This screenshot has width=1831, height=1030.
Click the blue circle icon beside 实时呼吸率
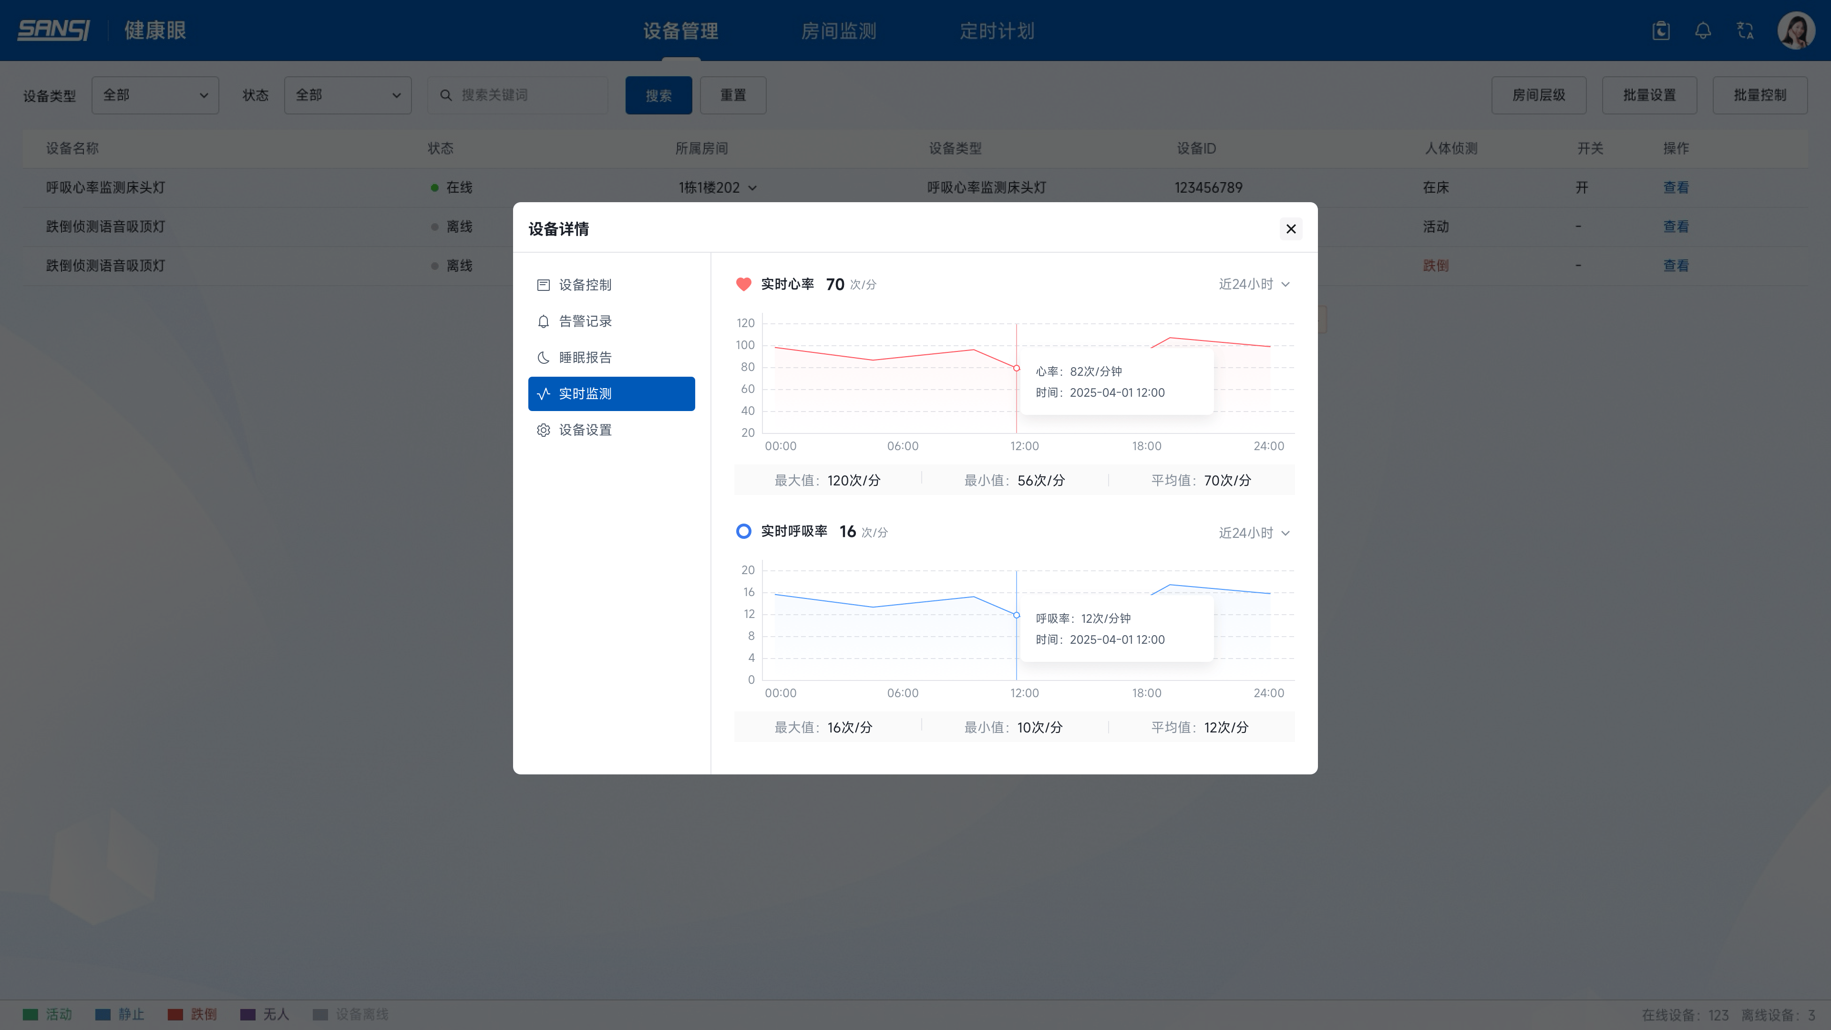coord(743,531)
